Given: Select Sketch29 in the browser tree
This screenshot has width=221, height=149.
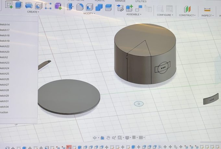Looking at the screenshot, I should [x=5, y=96].
